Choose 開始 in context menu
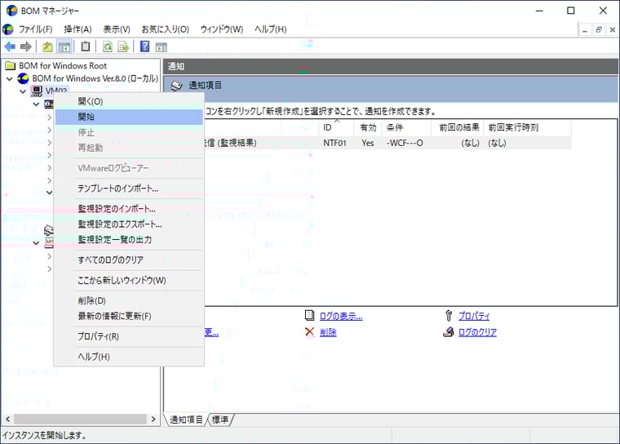 click(x=129, y=117)
